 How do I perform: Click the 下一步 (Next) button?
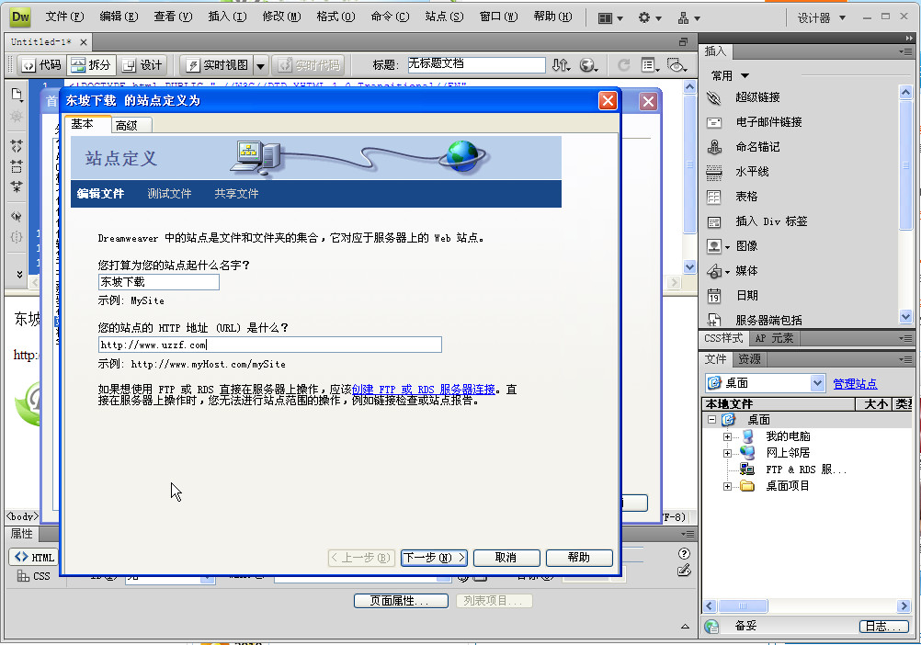(434, 558)
